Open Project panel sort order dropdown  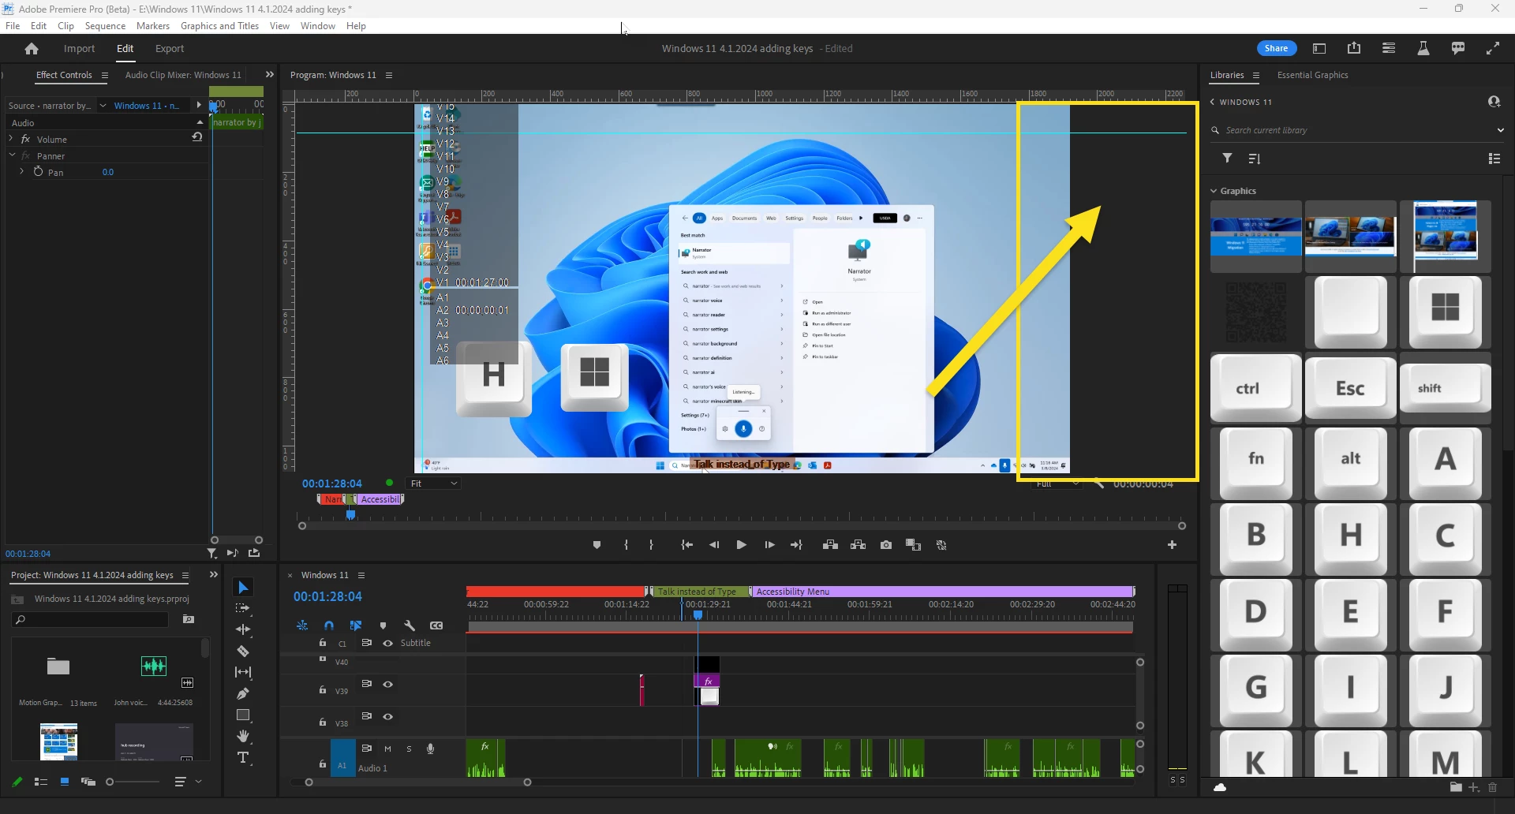188,782
